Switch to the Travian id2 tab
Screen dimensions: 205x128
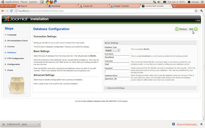(x=94, y=6)
